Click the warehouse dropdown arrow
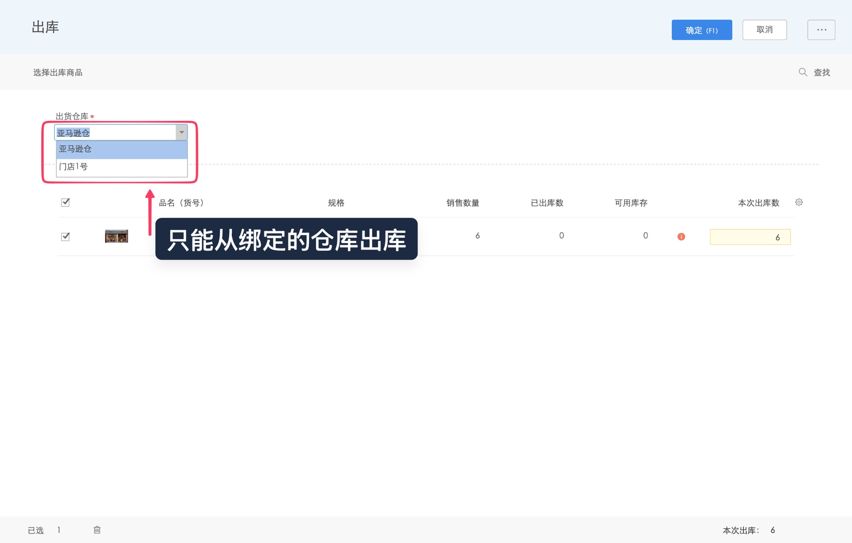The height and width of the screenshot is (543, 852). (x=181, y=132)
